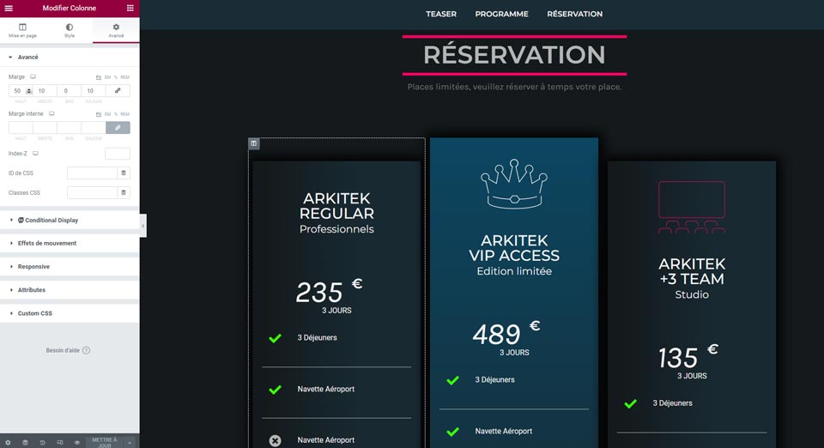Select the EM unit for Marge
824x448 pixels.
[108, 77]
